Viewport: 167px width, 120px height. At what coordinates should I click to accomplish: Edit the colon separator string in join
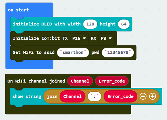[x=95, y=96]
